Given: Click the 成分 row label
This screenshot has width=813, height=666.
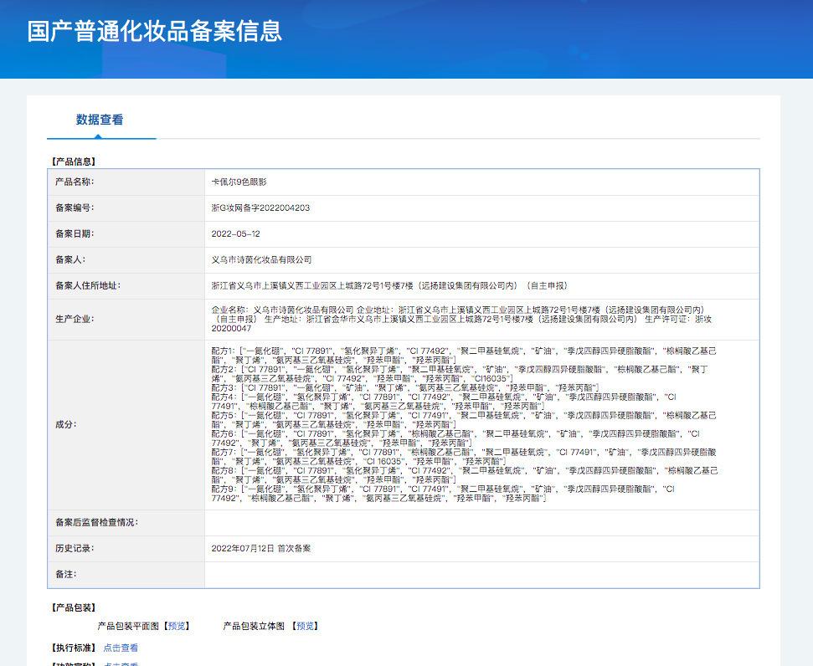Looking at the screenshot, I should pos(65,424).
